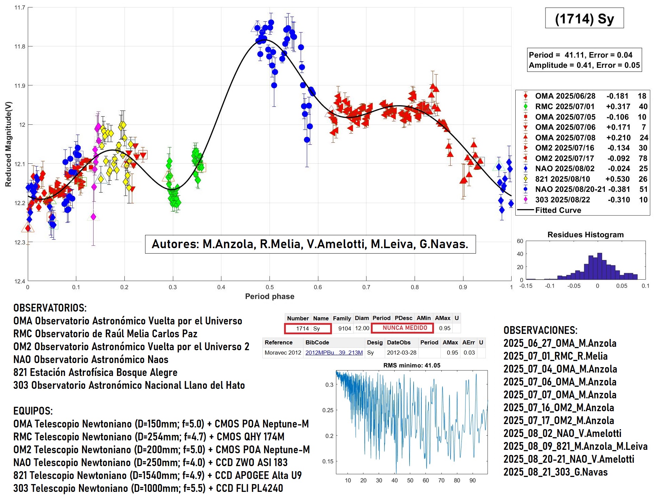Image resolution: width=656 pixels, height=500 pixels.
Task: Click the Autores text box
Action: [310, 244]
